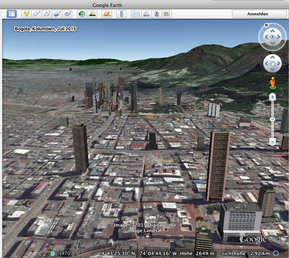
Task: Click the Street View pegman
Action: pos(273,83)
